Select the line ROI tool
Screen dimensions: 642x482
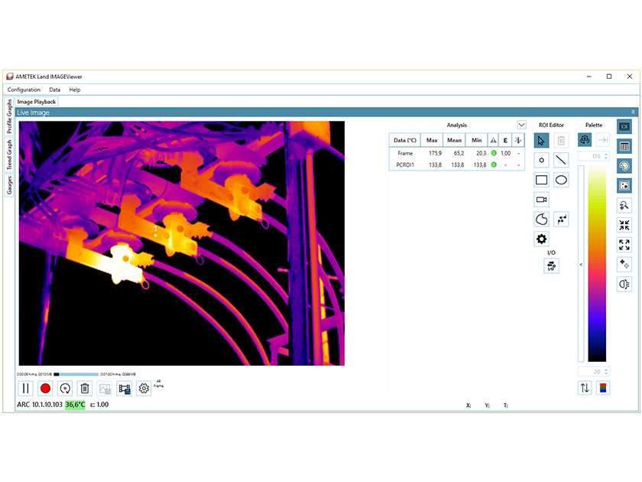(562, 159)
